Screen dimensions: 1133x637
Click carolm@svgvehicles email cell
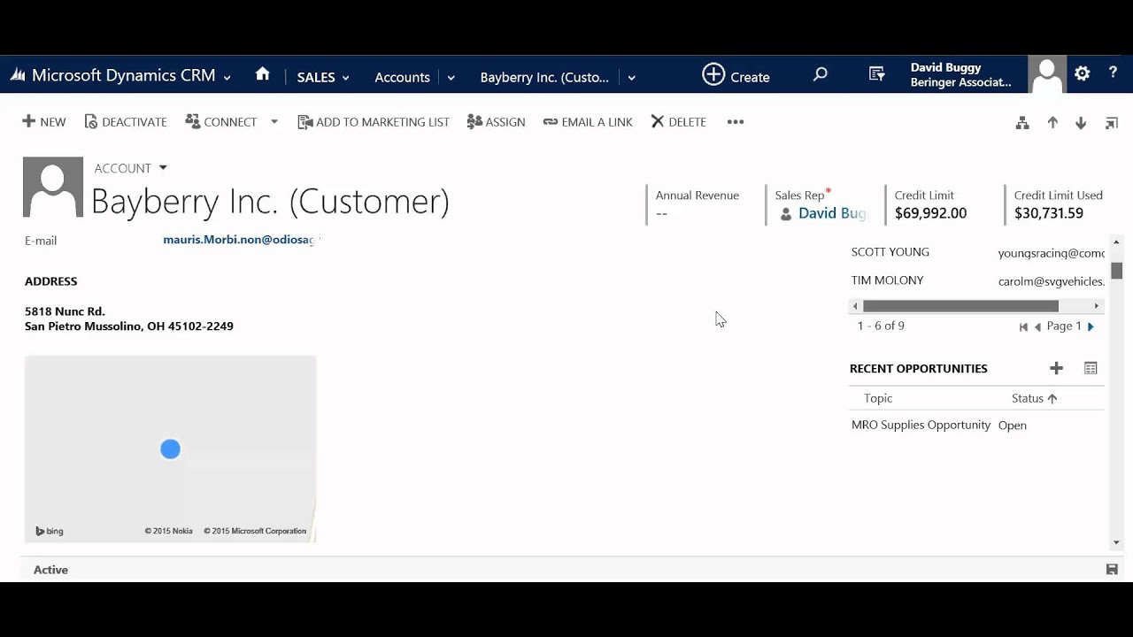coord(1052,281)
